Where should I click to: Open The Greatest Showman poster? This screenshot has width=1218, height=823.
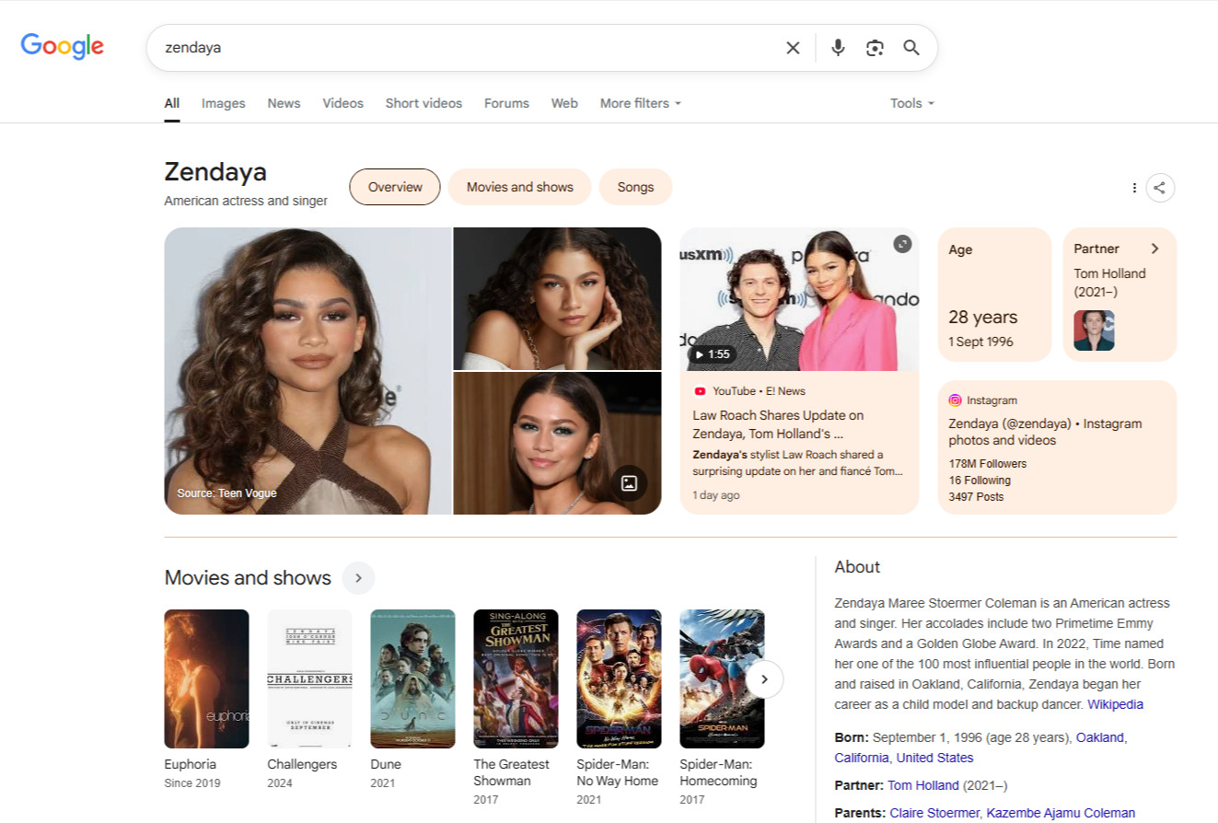point(516,679)
